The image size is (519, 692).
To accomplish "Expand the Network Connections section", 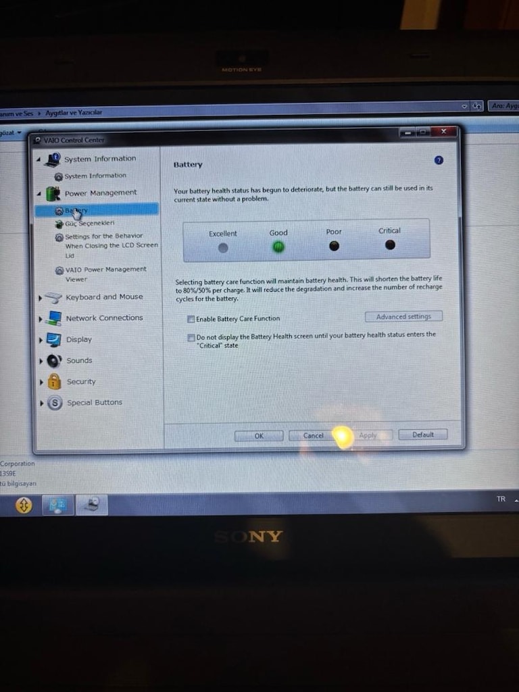I will click(x=41, y=319).
